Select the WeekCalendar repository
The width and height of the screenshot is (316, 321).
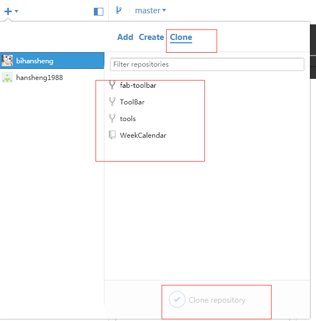pos(143,136)
